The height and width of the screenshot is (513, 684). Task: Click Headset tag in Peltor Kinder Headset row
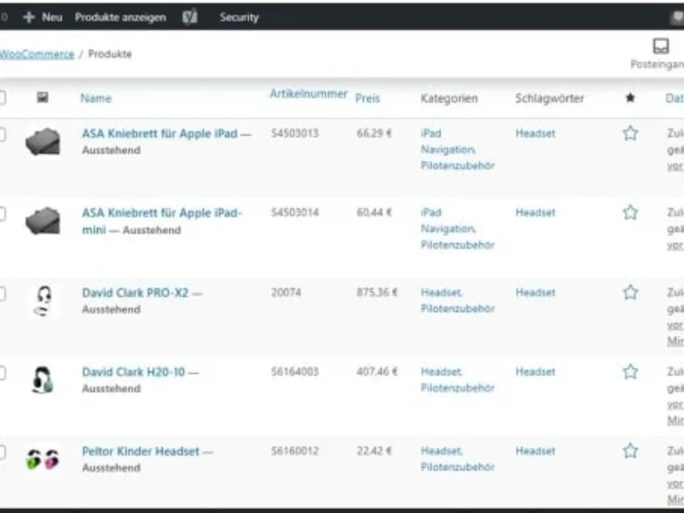tap(536, 451)
